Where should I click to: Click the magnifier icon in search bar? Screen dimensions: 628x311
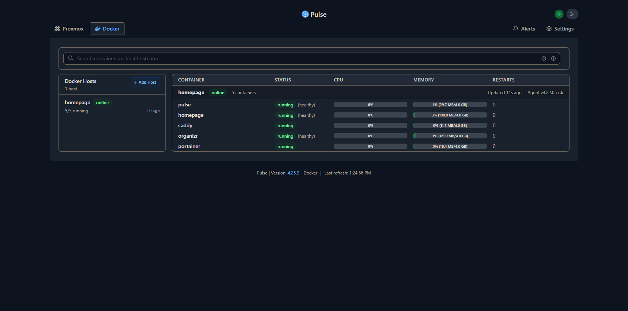[71, 58]
